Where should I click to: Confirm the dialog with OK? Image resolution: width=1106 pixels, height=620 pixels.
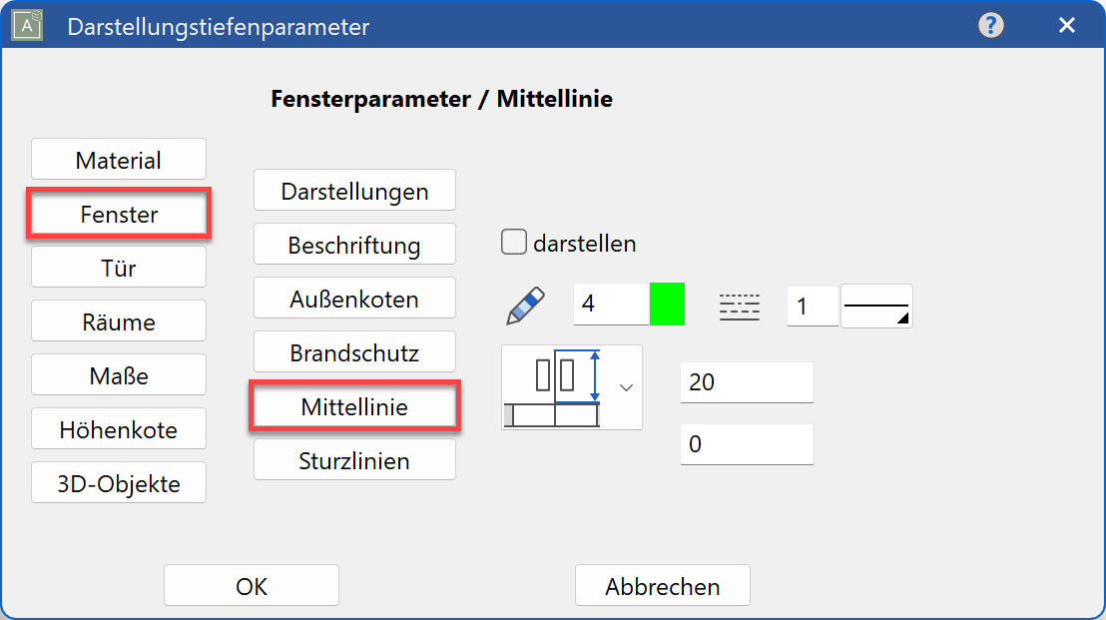(x=251, y=585)
